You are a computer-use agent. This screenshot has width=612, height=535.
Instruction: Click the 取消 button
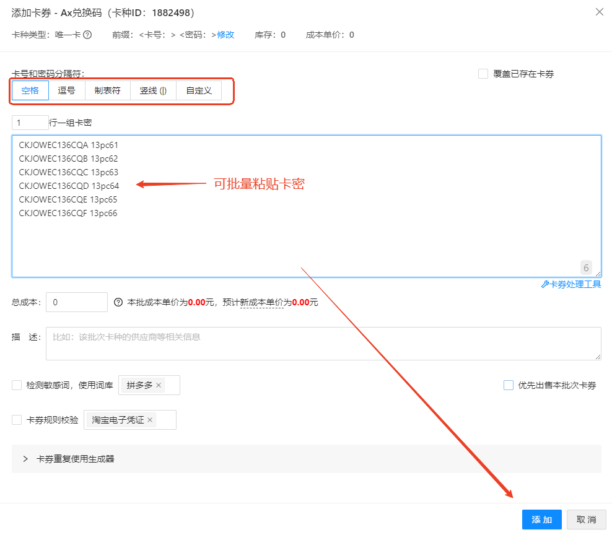(x=586, y=520)
